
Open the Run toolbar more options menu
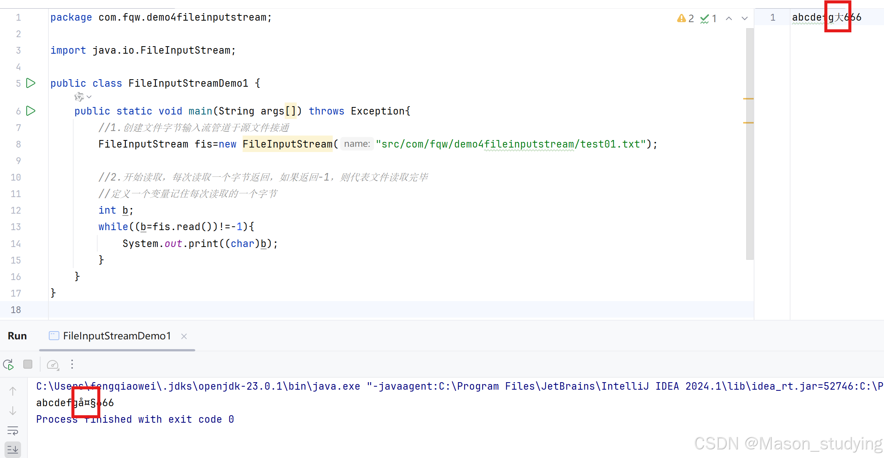click(72, 364)
